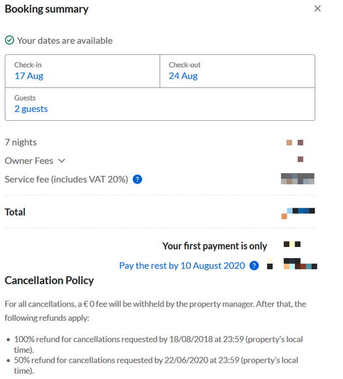Open Pay the rest by 10 August link

point(182,266)
